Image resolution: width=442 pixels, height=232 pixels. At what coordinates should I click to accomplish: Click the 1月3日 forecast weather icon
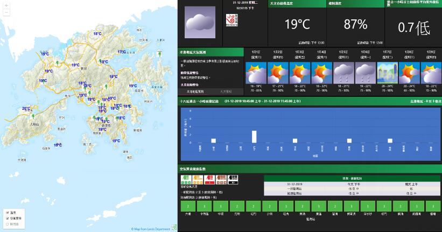tap(299, 73)
